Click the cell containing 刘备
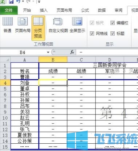The width and height of the screenshot is (138, 151). tap(25, 83)
